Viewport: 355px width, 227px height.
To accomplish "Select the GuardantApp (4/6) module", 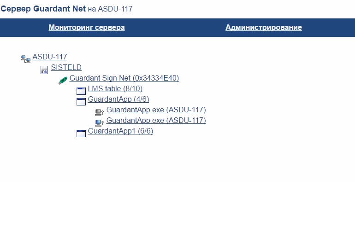I will point(118,99).
